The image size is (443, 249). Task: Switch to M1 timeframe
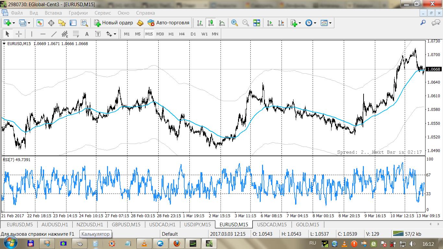tap(127, 34)
